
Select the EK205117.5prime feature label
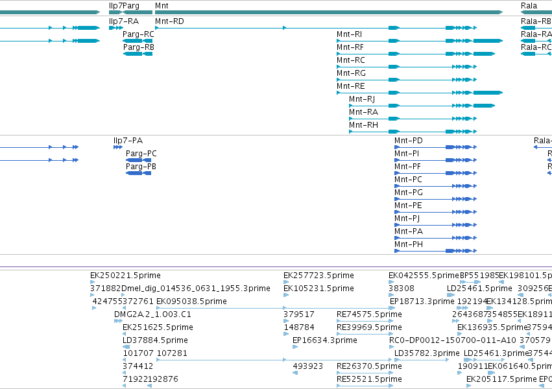(x=501, y=379)
